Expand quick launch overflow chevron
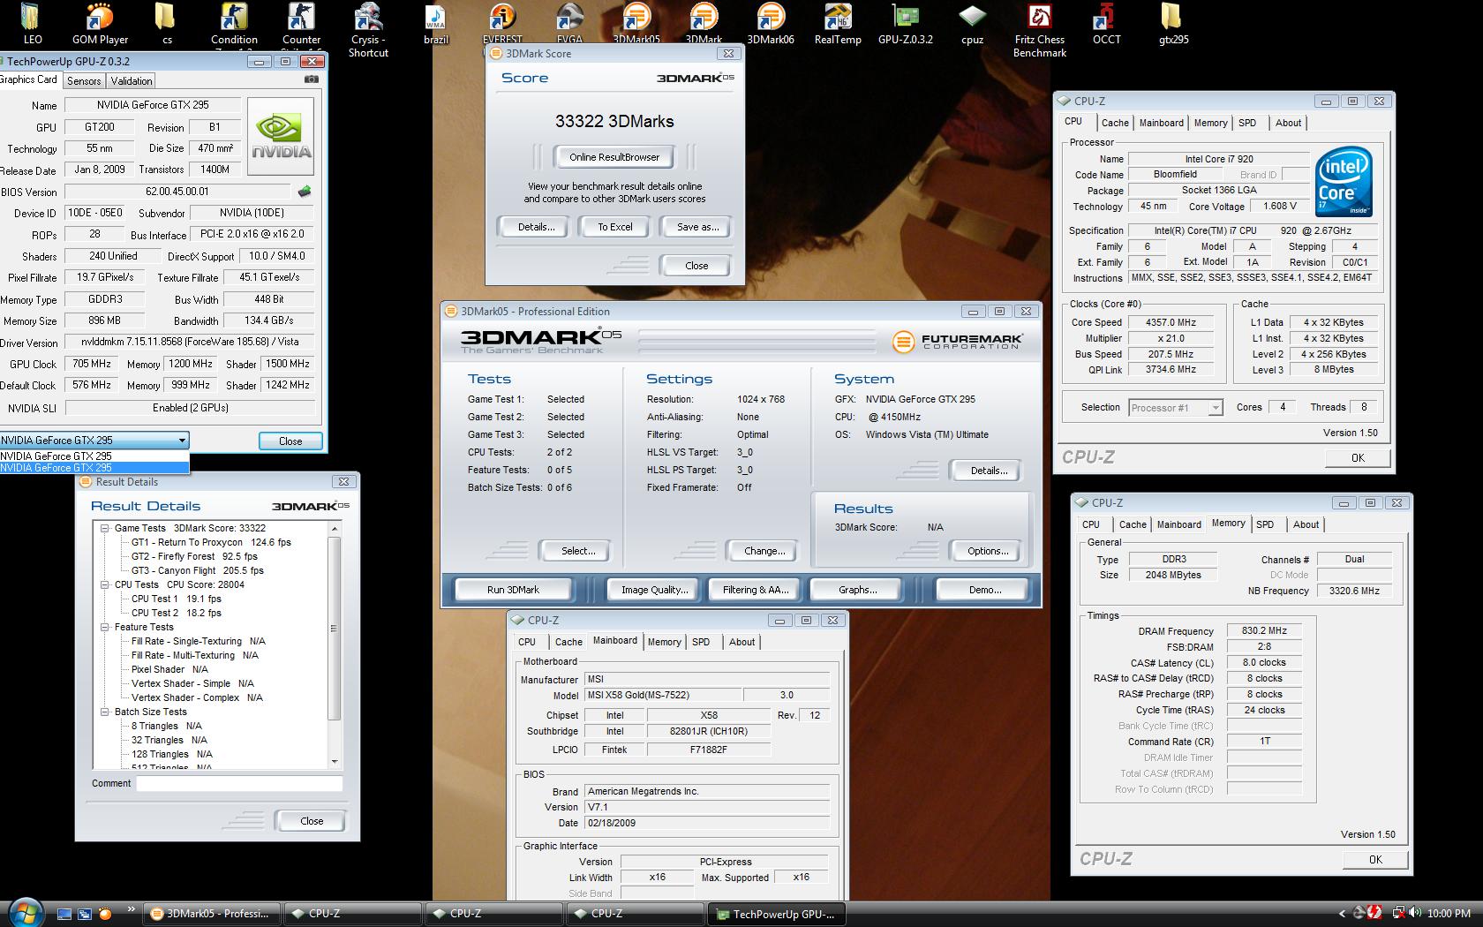Viewport: 1483px width, 927px height. point(132,908)
